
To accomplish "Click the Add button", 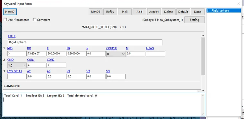I will (139, 12).
